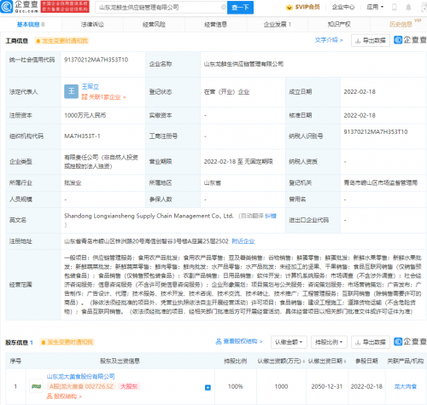This screenshot has width=427, height=405.
Task: Click the 工商信息 section heading
Action: [x=17, y=41]
